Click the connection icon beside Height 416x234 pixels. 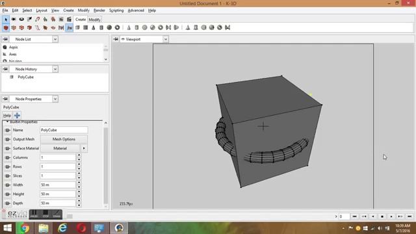tap(7, 194)
